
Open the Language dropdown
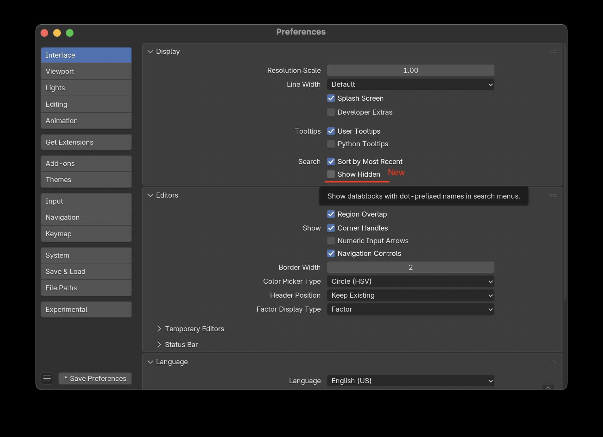[x=410, y=381]
